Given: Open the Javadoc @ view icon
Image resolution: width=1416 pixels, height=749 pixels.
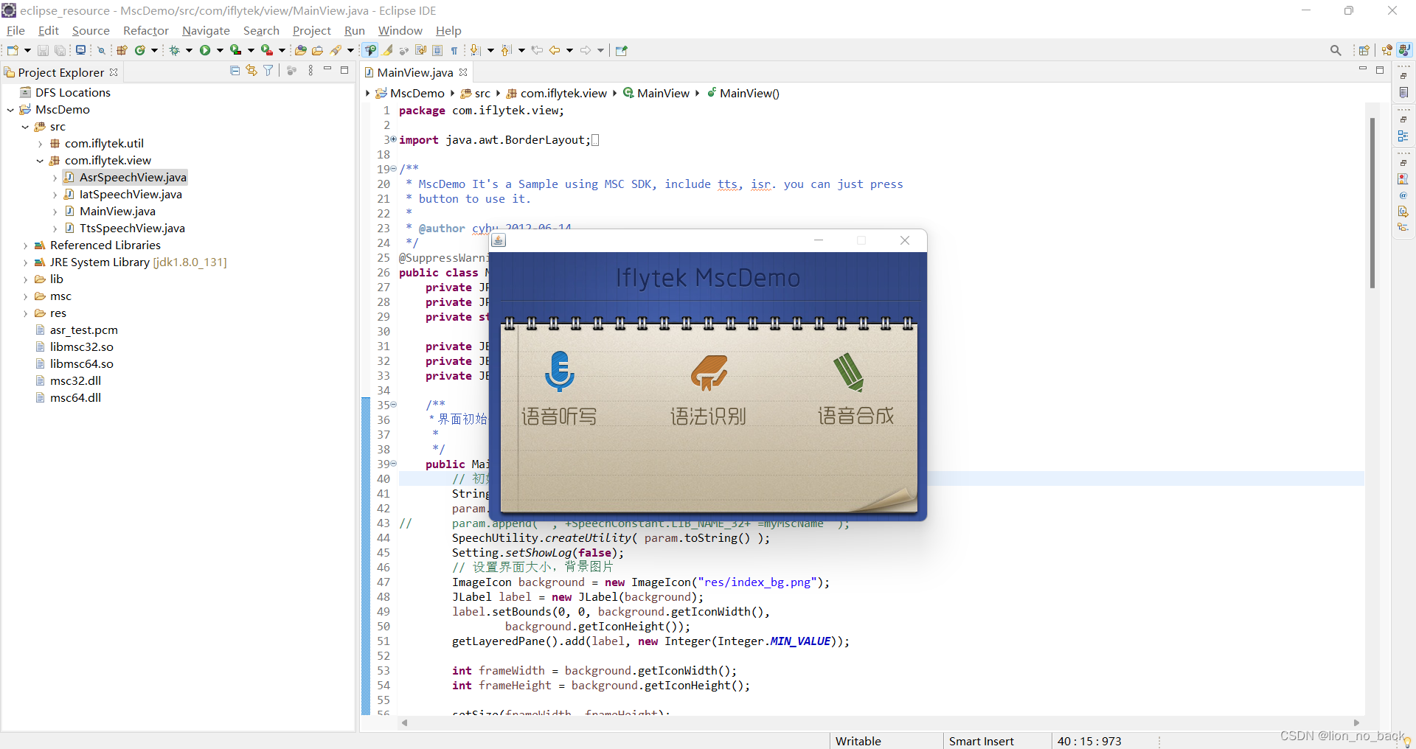Looking at the screenshot, I should [1403, 195].
